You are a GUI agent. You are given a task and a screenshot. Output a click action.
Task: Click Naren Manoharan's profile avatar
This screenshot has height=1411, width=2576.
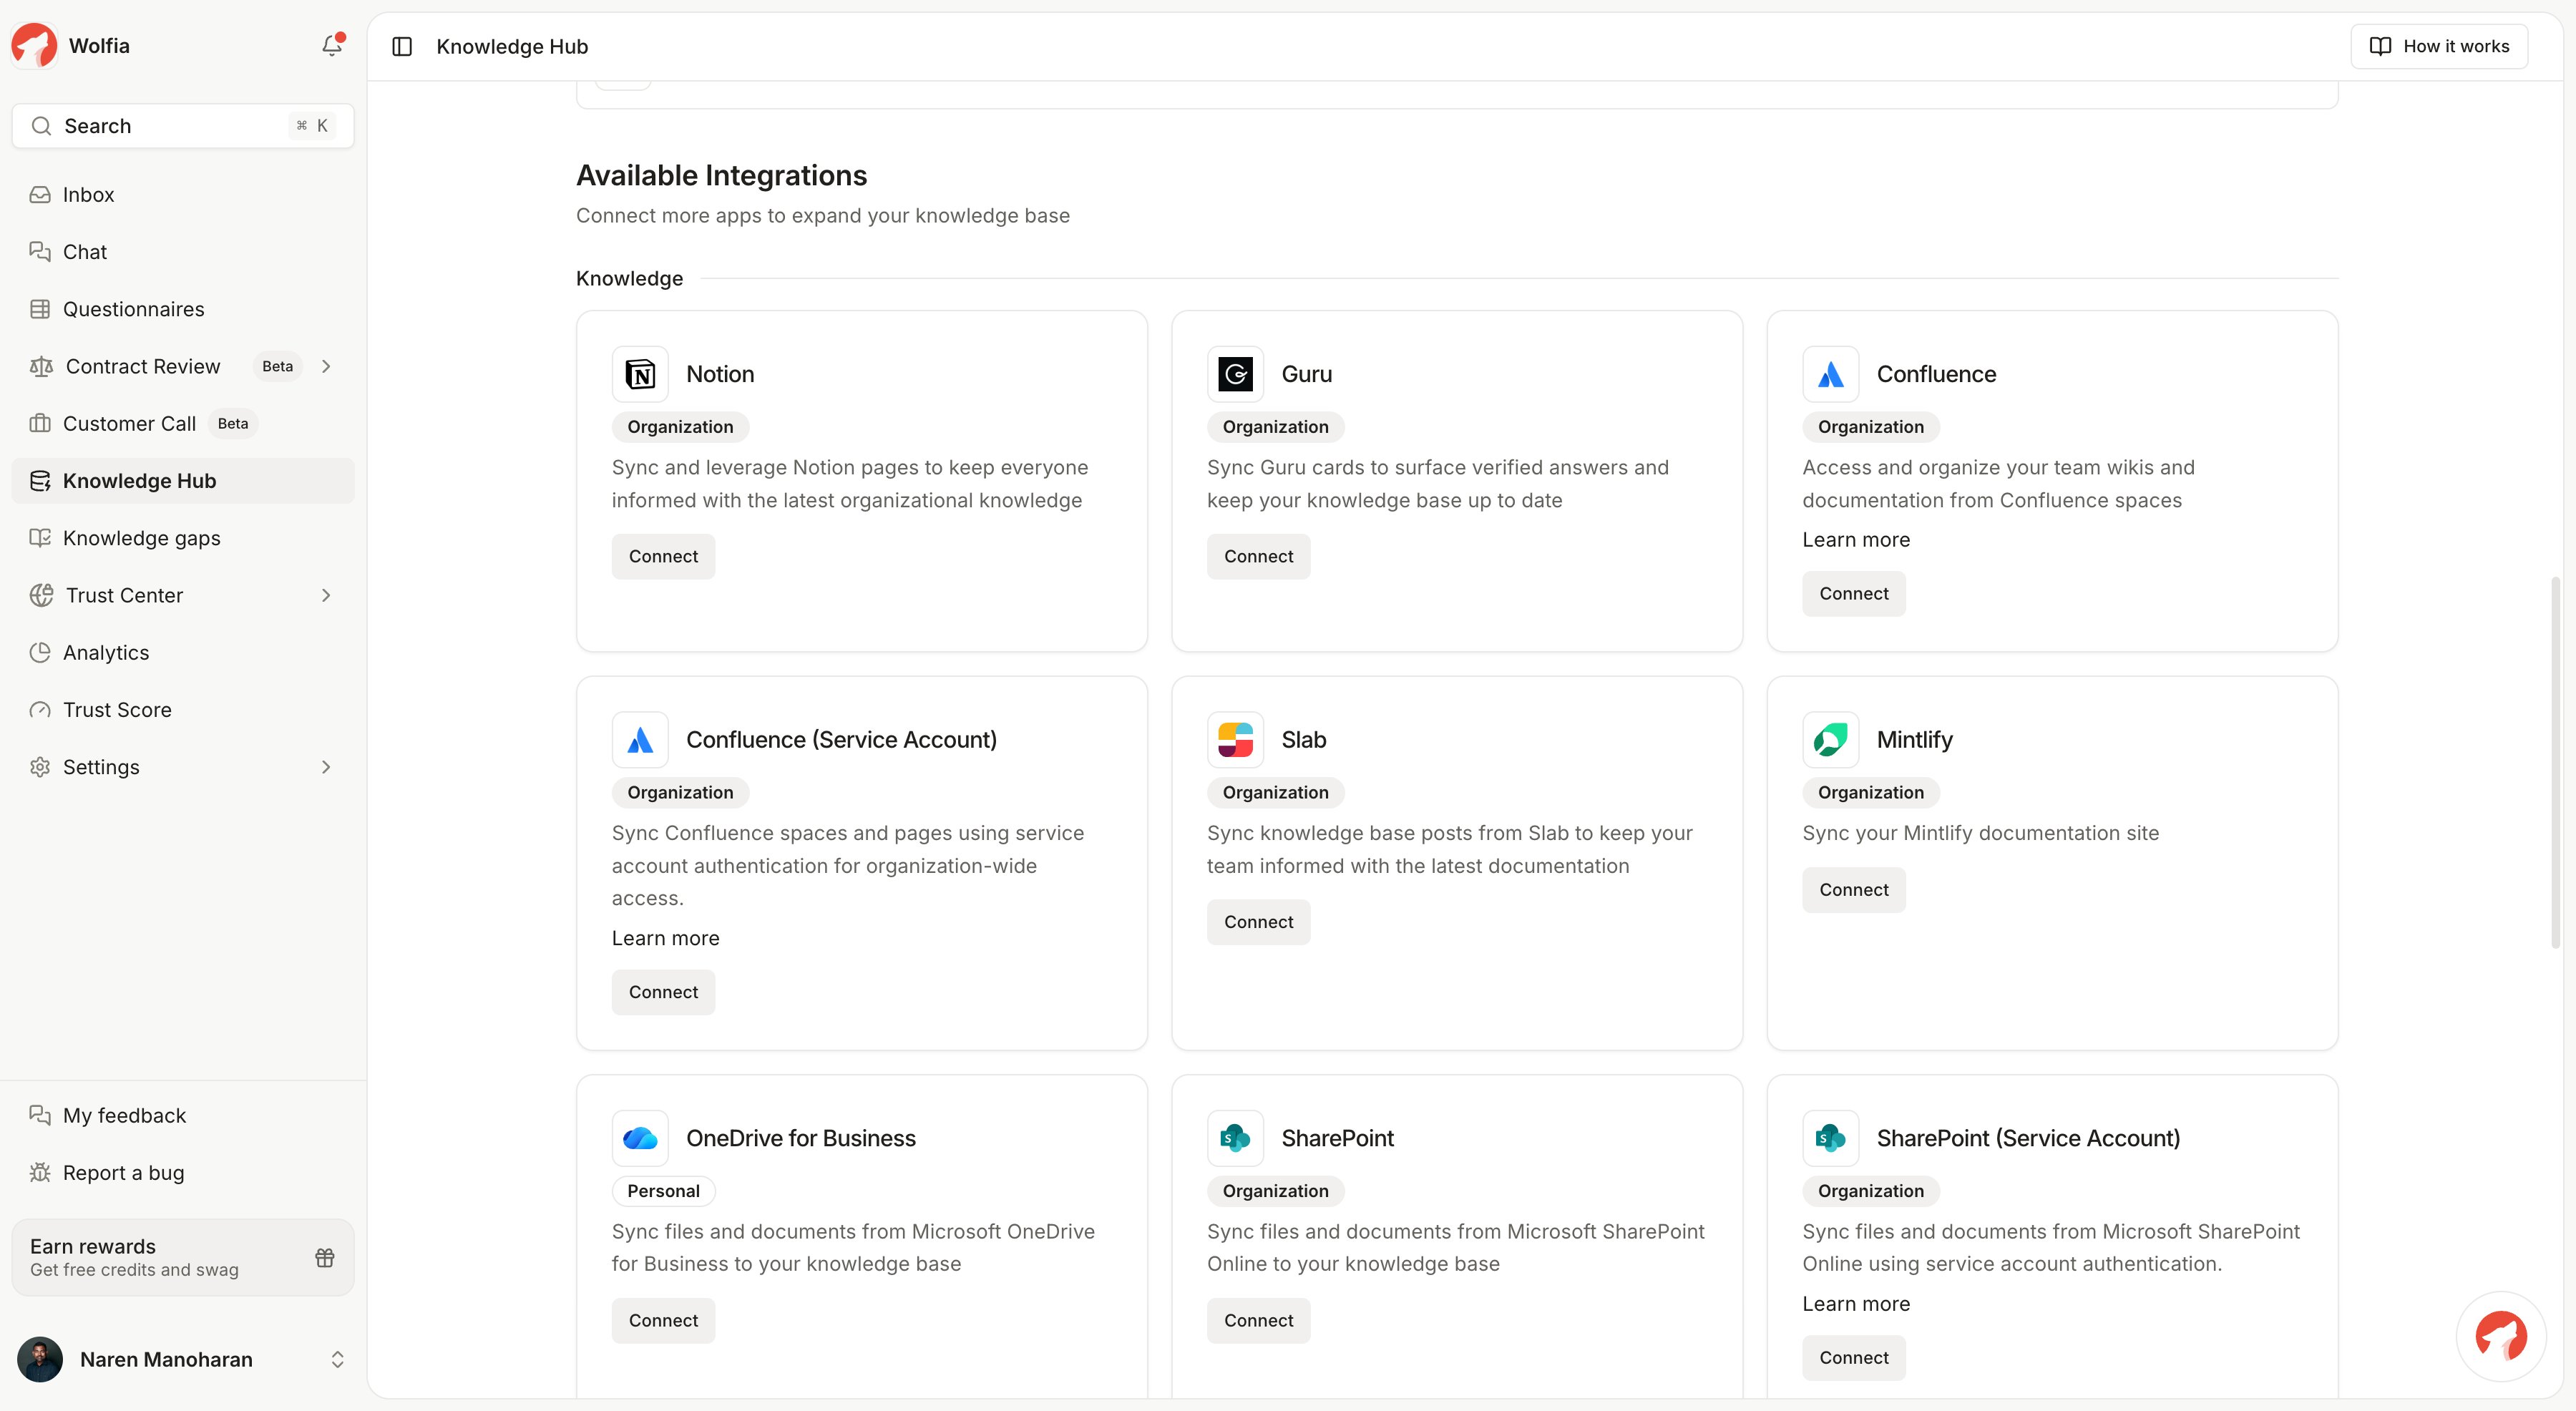coord(40,1360)
